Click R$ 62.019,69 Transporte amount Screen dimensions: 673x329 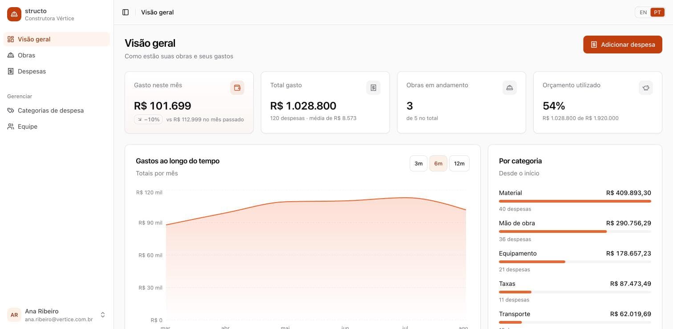[631, 314]
